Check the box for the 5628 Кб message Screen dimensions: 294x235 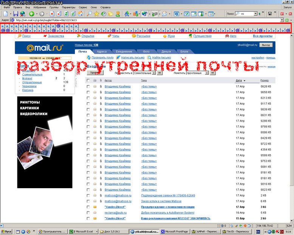coord(88,87)
